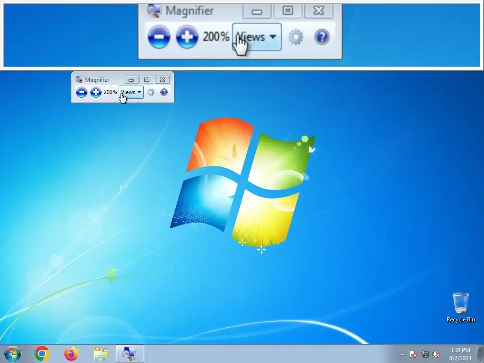The image size is (484, 363).
Task: Launch Firefox from taskbar
Action: click(x=71, y=354)
